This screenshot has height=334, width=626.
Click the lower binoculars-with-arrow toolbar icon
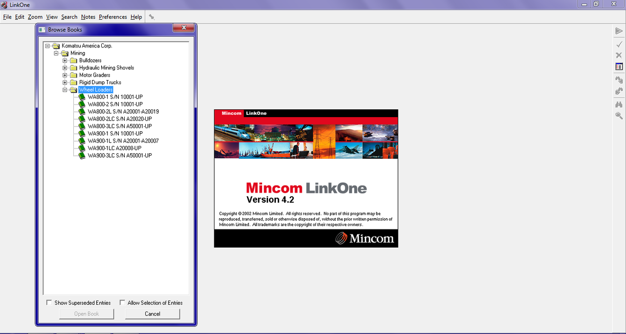[619, 91]
